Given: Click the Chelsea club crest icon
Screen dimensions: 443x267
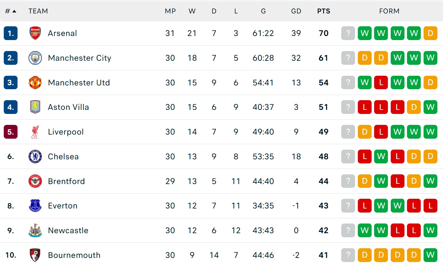Looking at the screenshot, I should [x=35, y=157].
